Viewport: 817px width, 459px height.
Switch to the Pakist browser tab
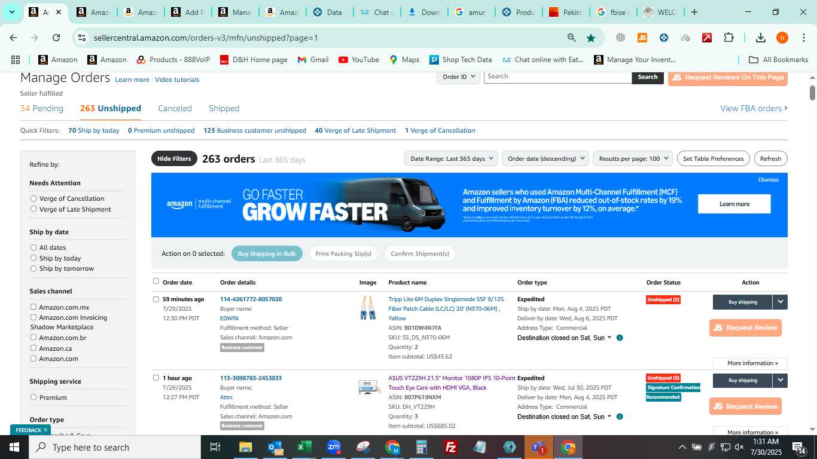coord(565,12)
